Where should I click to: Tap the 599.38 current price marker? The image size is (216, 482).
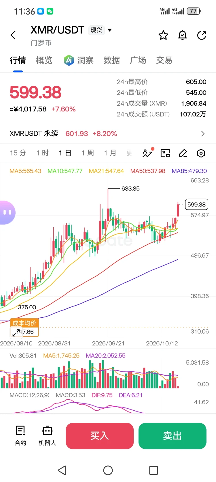click(x=196, y=204)
